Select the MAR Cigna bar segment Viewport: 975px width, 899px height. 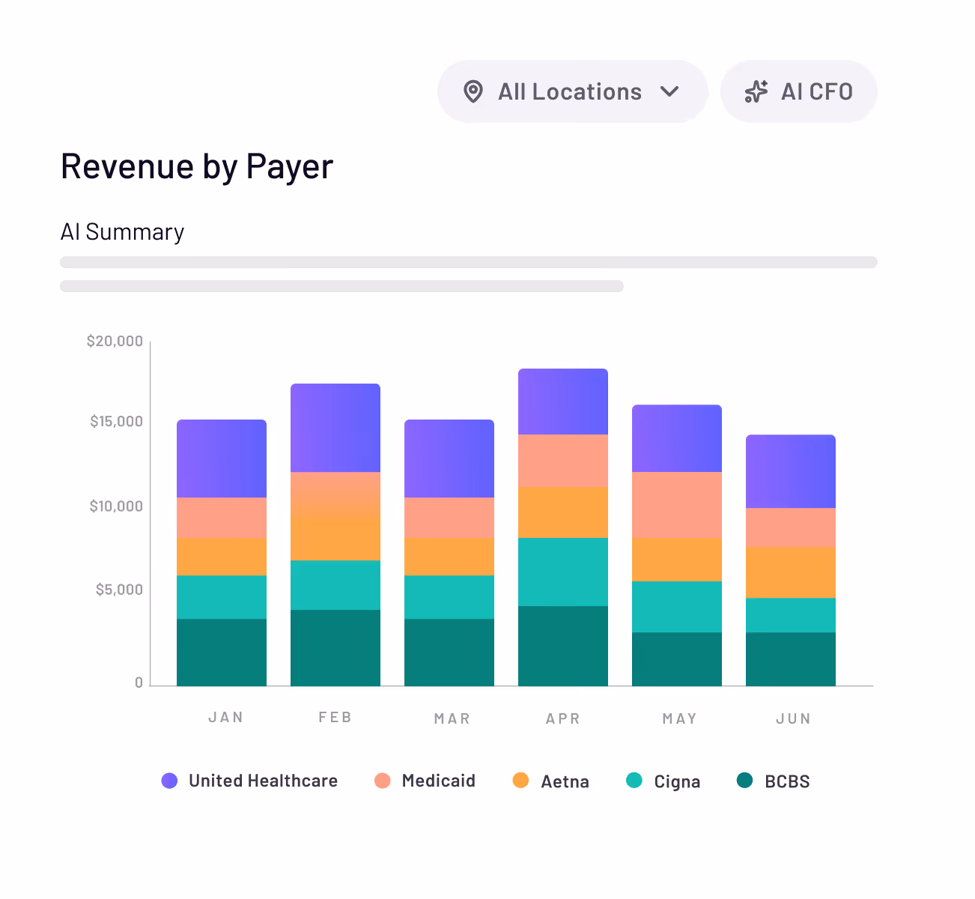449,597
